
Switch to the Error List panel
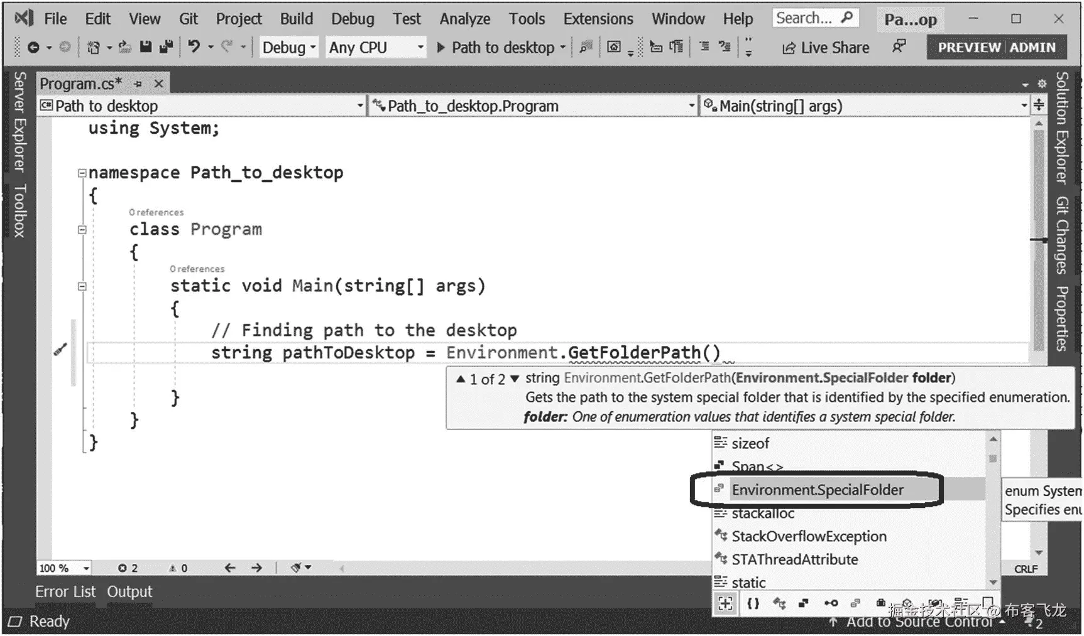point(65,591)
